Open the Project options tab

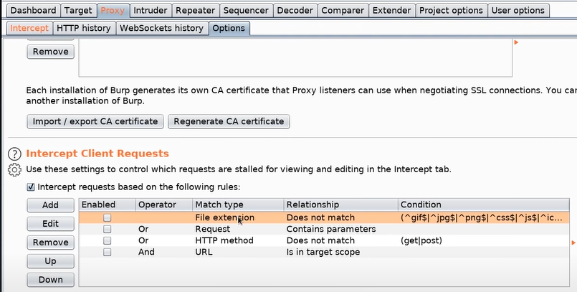coord(451,10)
